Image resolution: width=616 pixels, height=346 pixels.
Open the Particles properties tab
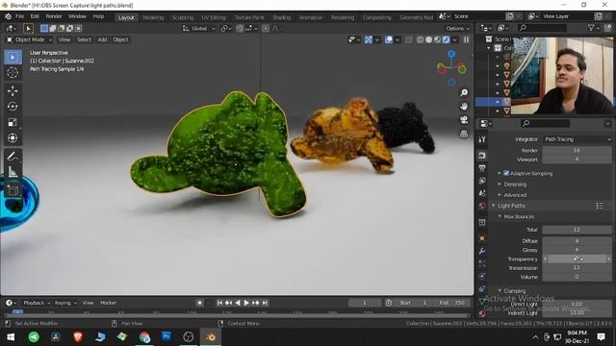coord(482,263)
